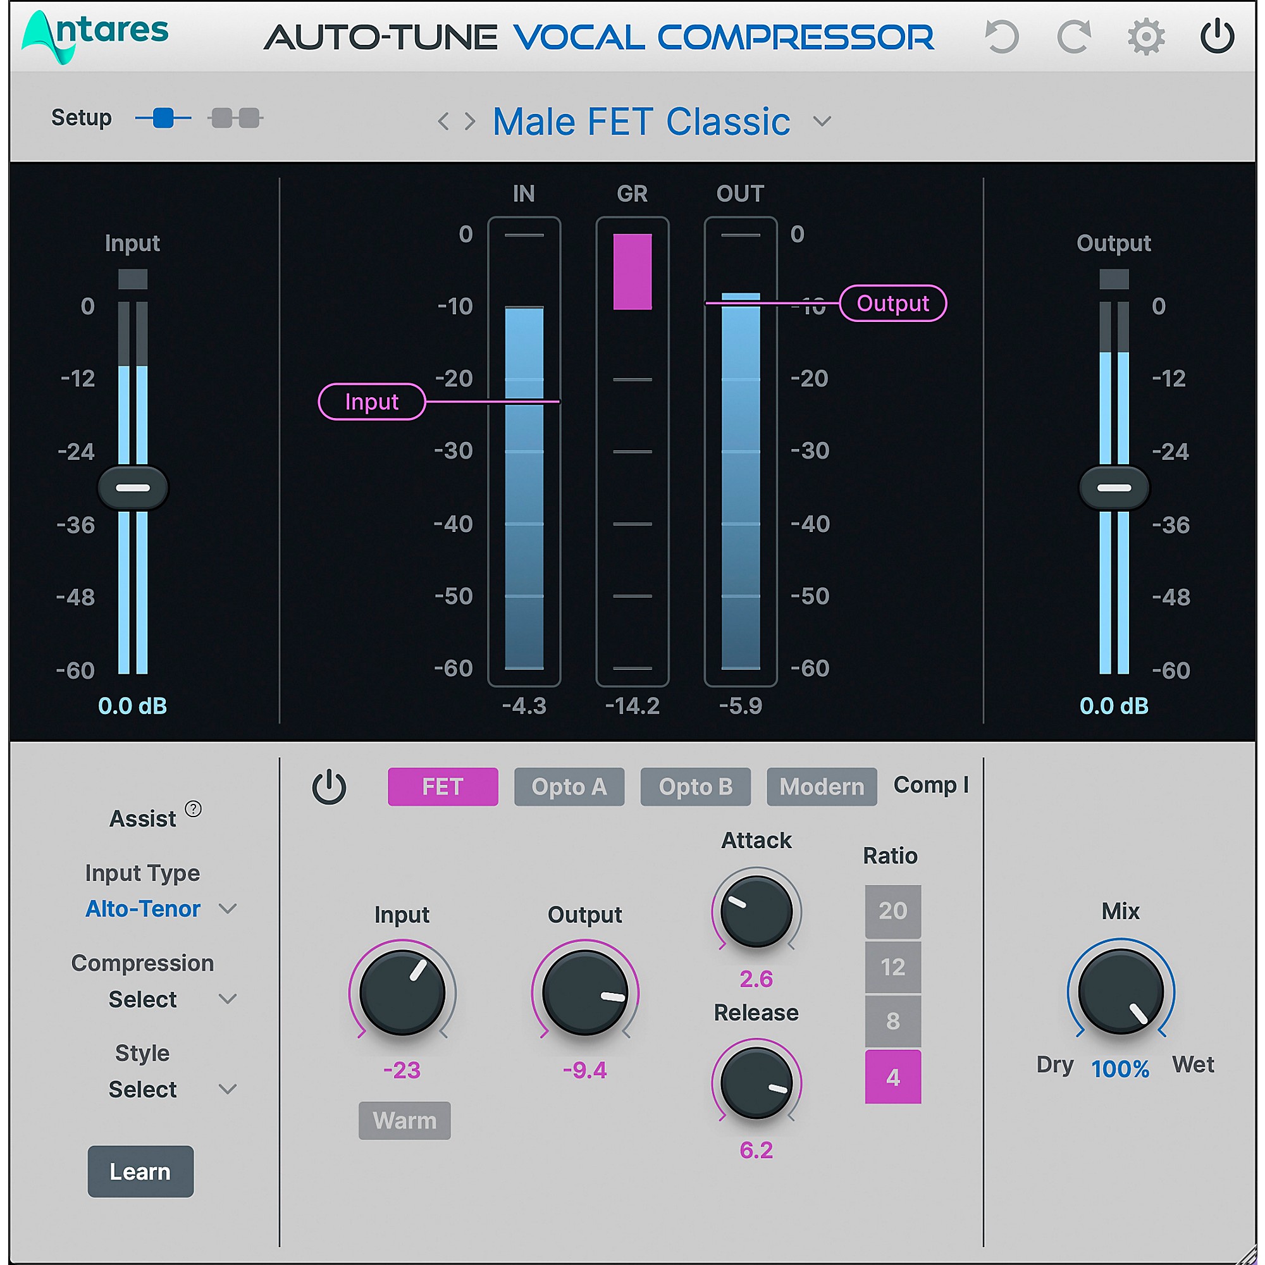Click the Input knob value -23

coord(402,1070)
